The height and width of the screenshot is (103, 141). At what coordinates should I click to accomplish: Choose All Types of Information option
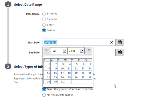pos(44,95)
